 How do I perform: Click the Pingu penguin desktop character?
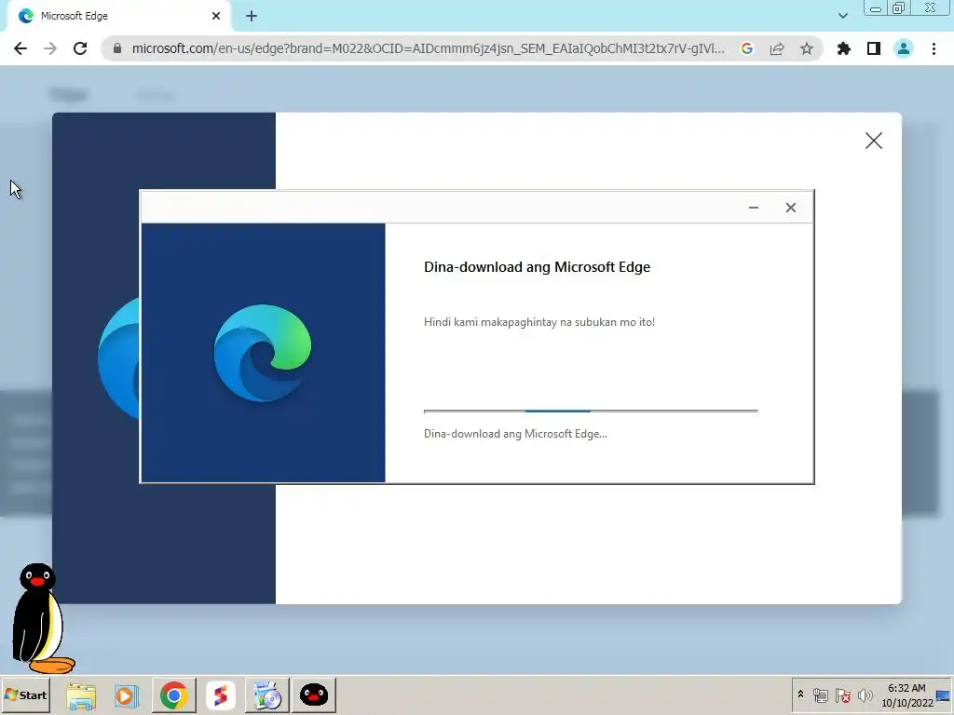pos(41,618)
